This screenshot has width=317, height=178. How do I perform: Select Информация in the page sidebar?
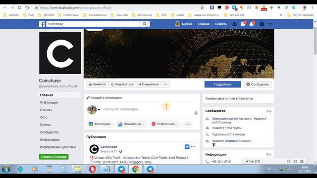[x=50, y=139]
